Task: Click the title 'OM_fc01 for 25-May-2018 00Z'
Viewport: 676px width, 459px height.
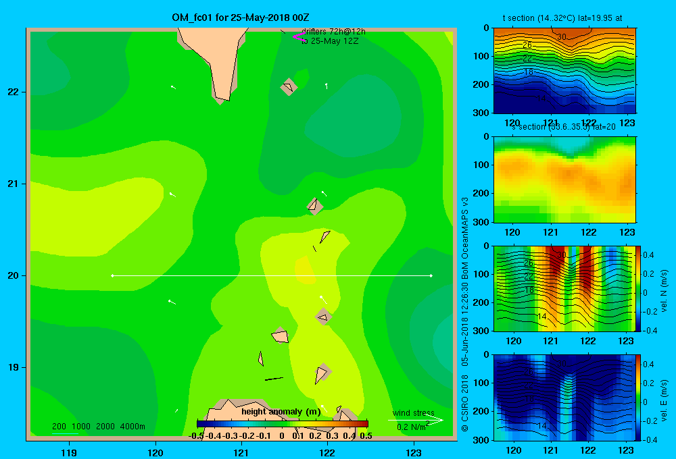Action: 241,18
